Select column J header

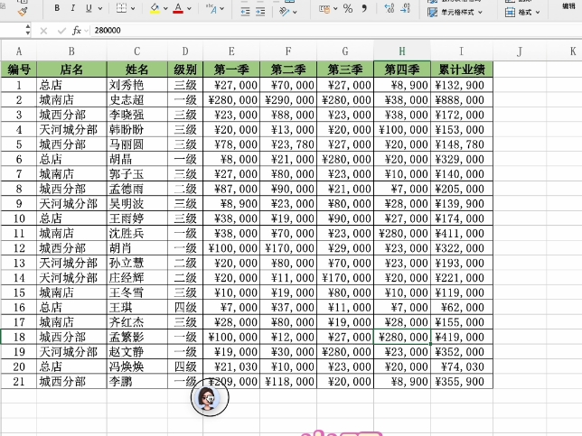pyautogui.click(x=520, y=51)
